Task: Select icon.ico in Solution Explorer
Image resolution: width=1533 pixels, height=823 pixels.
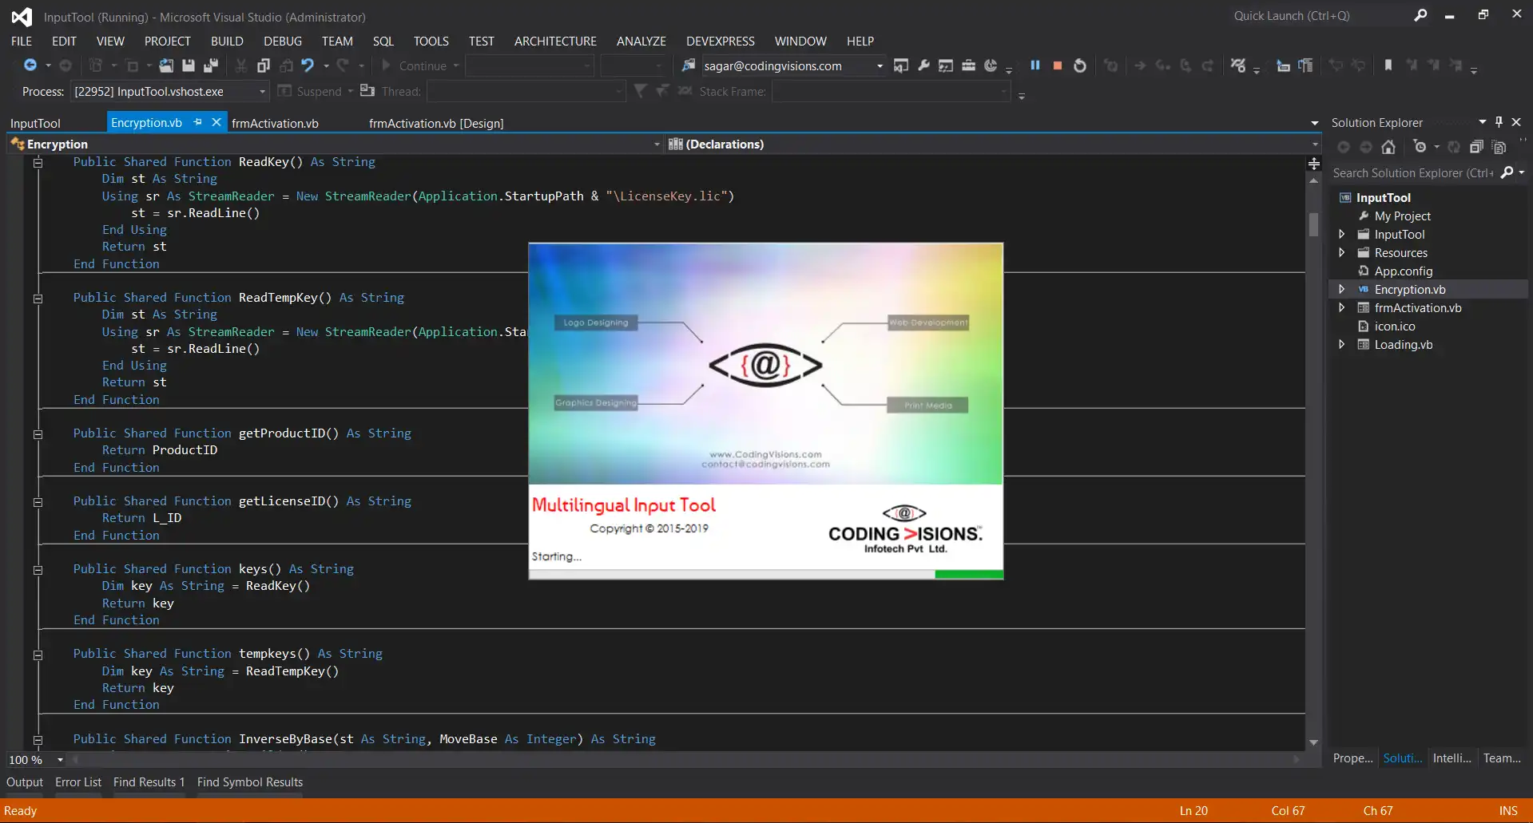Action: coord(1394,326)
